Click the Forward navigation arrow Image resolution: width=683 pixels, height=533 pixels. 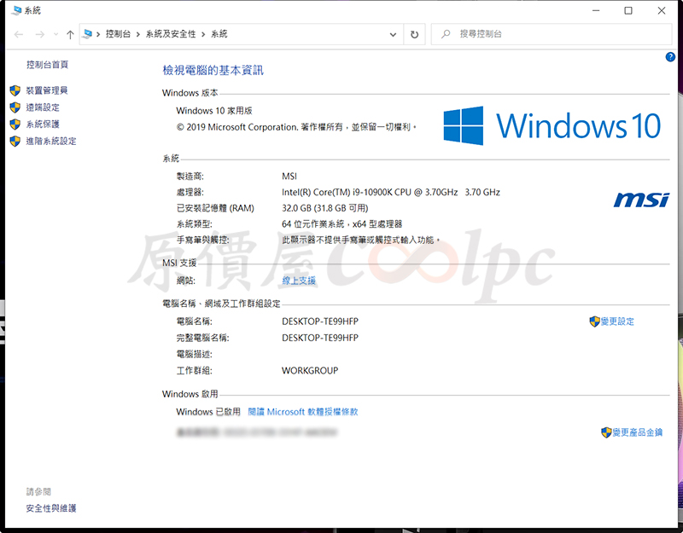[39, 34]
